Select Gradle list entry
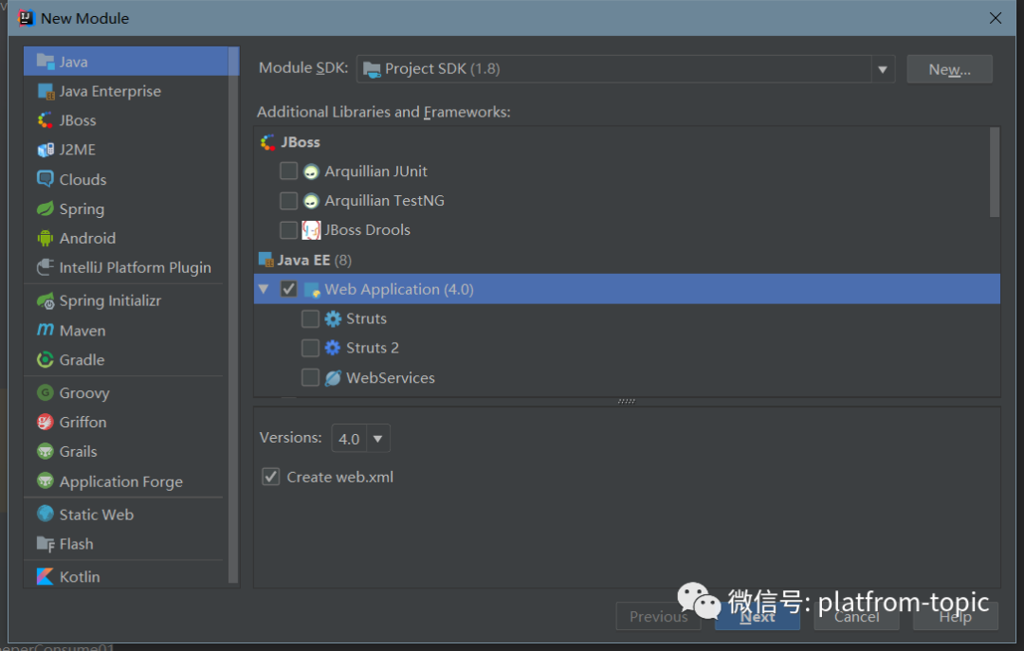 (x=126, y=360)
